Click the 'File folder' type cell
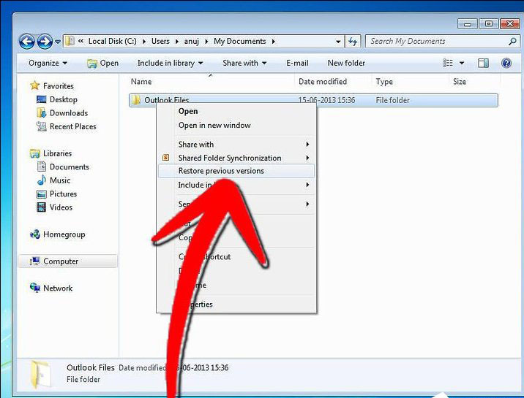 coord(393,100)
